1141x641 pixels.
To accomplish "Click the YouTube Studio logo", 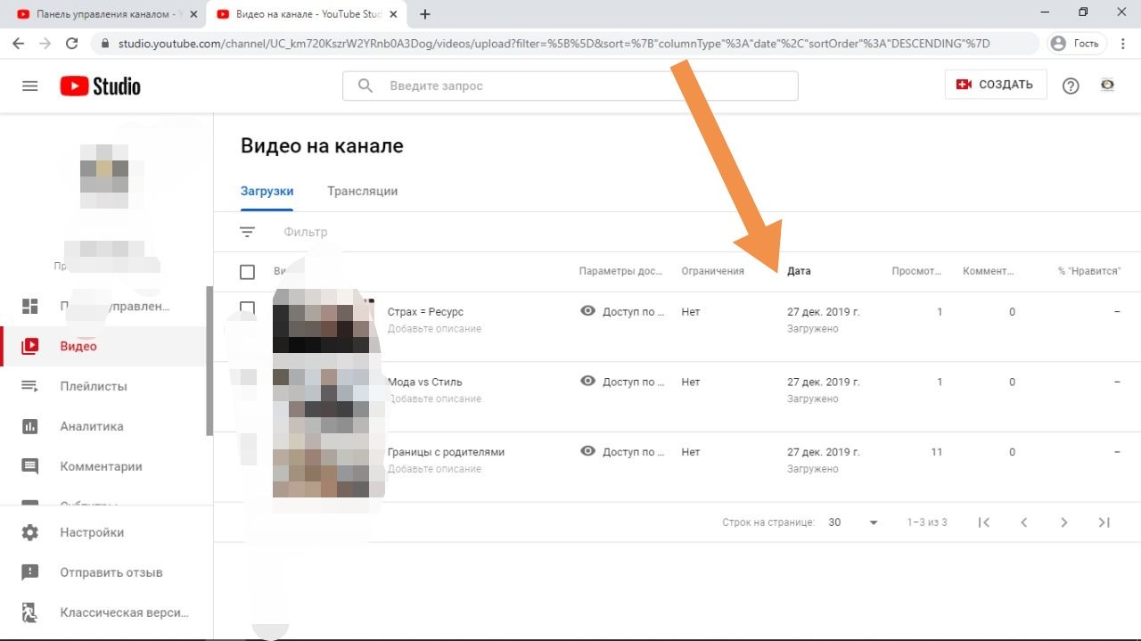I will tap(100, 86).
